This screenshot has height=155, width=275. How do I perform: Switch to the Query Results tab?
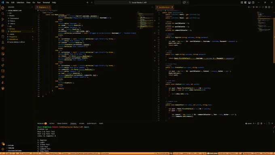(x=91, y=123)
